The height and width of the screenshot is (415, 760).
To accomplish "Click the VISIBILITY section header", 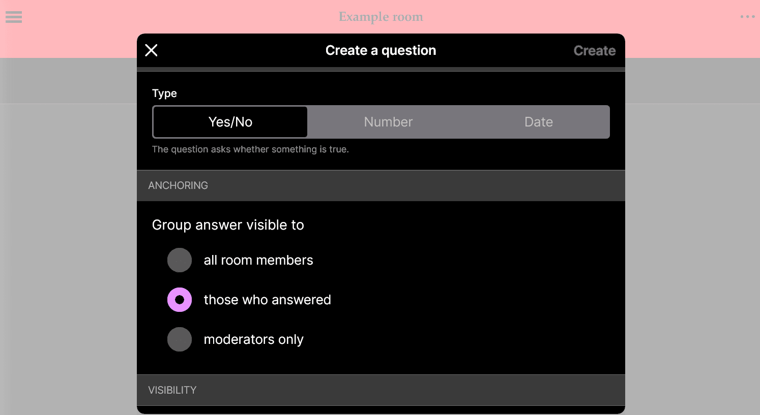I will 172,390.
